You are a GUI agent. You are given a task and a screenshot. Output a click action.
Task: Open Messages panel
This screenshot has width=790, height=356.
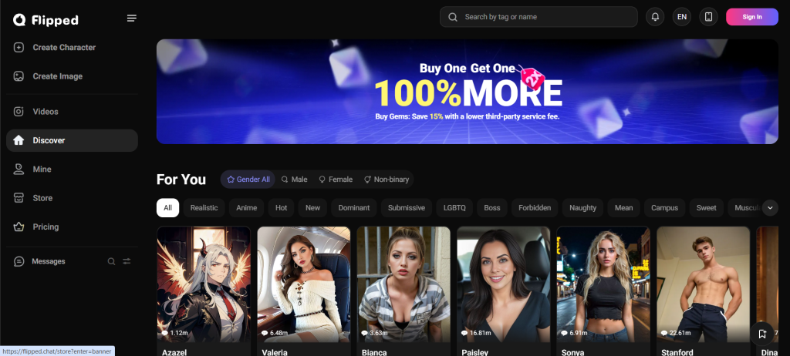(x=49, y=261)
